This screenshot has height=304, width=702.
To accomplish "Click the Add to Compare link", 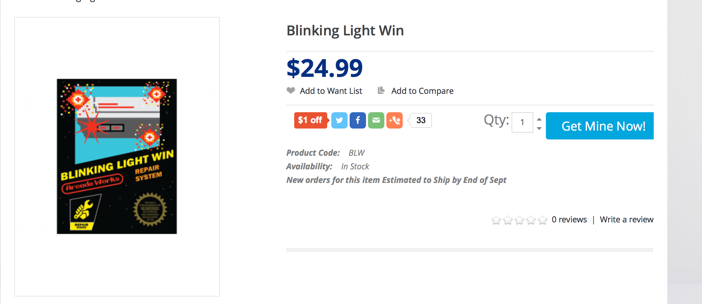I will point(422,91).
